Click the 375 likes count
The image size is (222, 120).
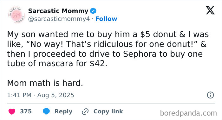[26, 111]
